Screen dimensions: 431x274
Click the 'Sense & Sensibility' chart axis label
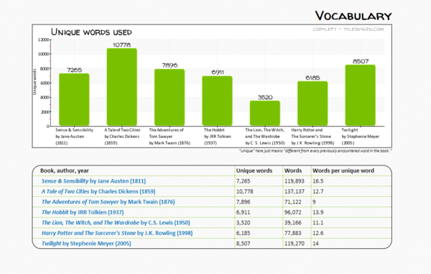75,136
